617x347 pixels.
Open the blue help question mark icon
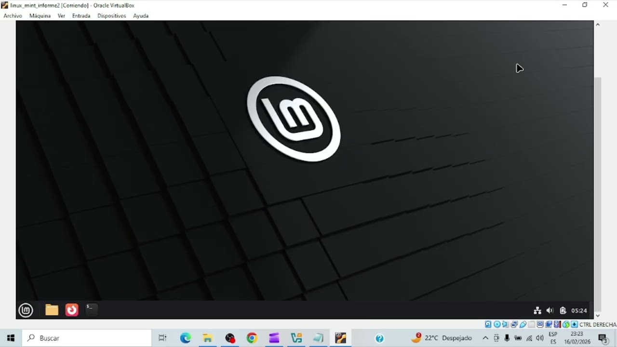pyautogui.click(x=379, y=338)
